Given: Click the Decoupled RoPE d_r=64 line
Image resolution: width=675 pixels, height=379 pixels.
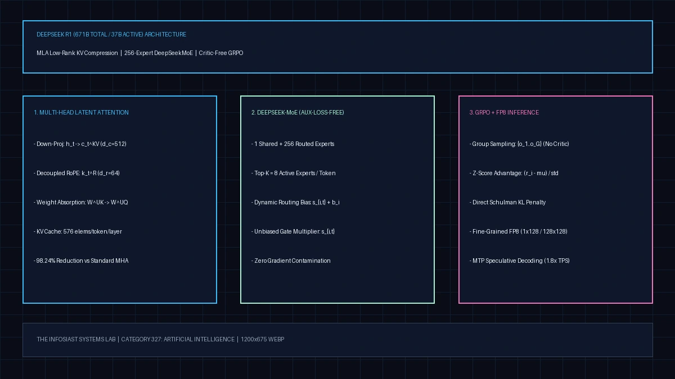Looking at the screenshot, I should point(76,173).
